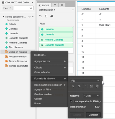115x119 pixels.
Task: Collapse the Nuevo conjunto dataset tree
Action: coord(3,17)
